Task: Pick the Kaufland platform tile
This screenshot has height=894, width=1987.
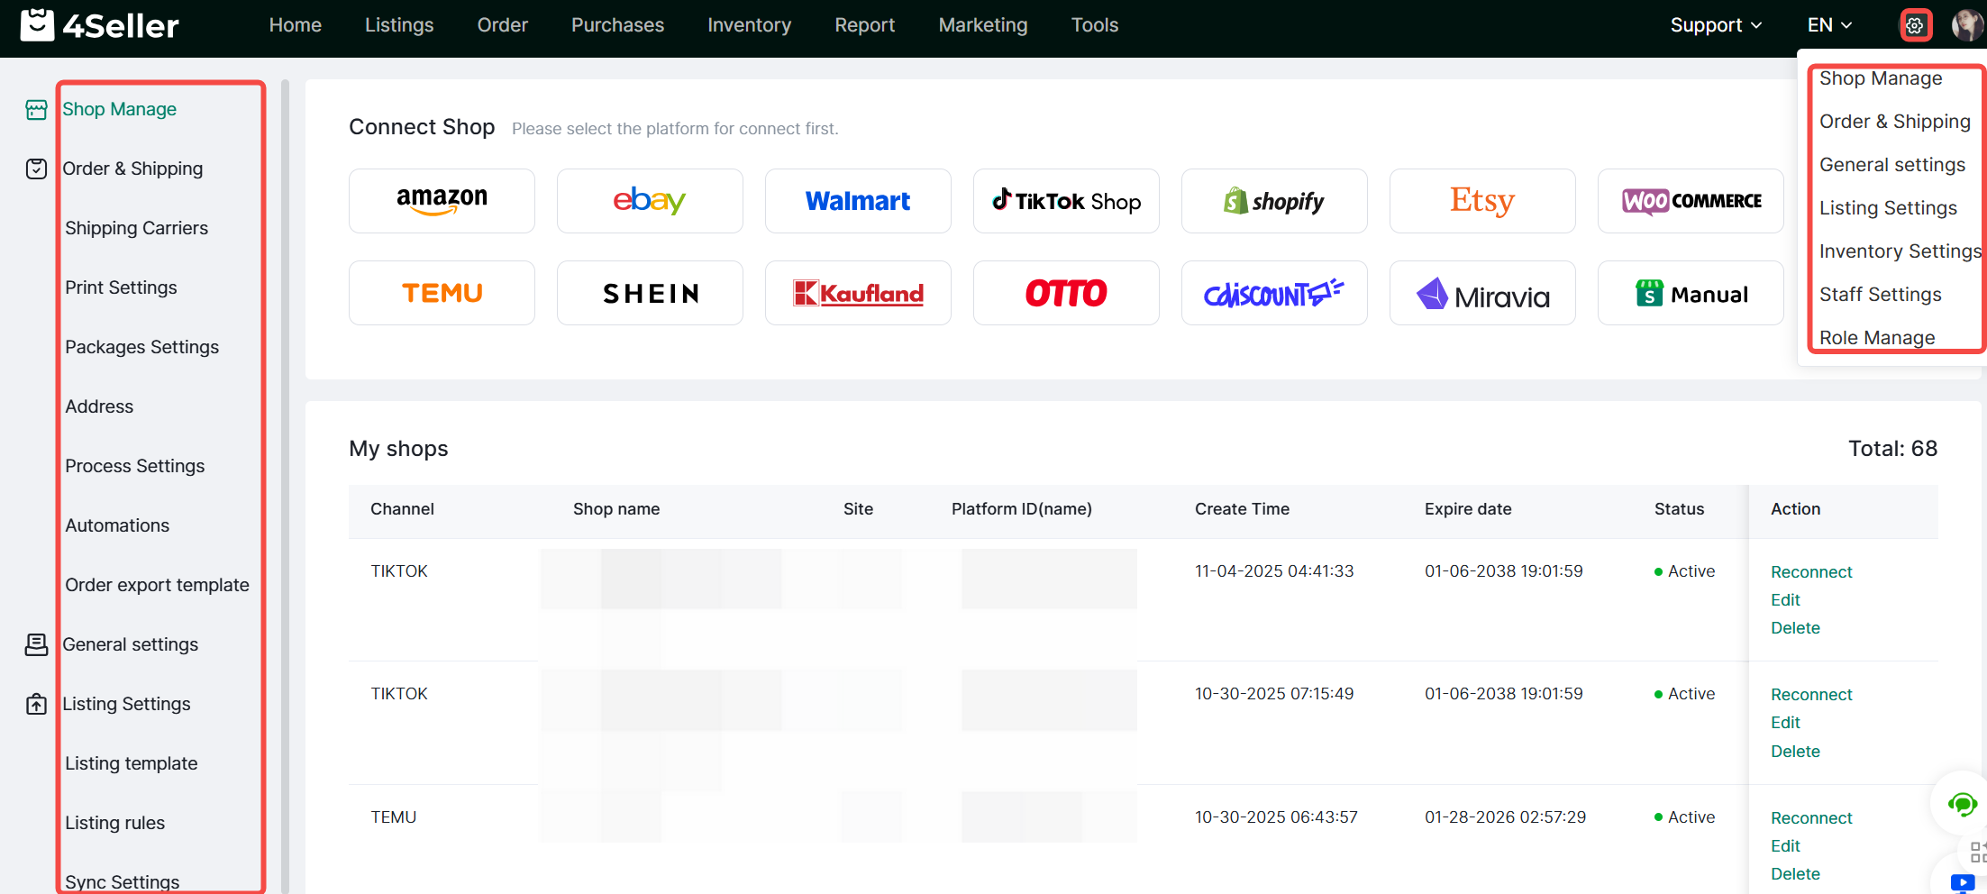Action: click(858, 293)
